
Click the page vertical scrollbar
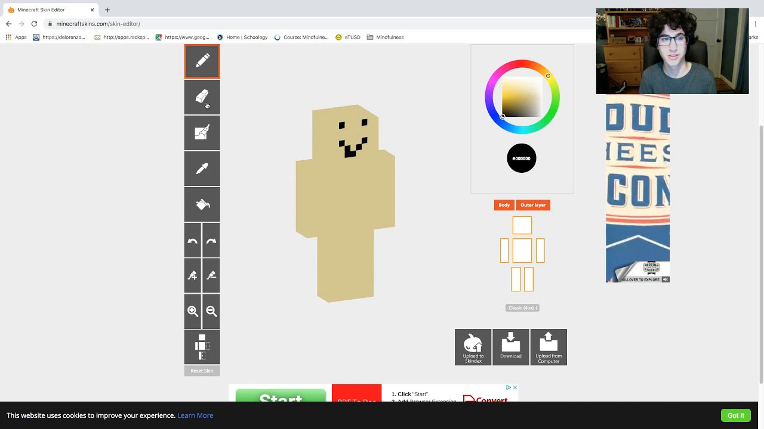(x=761, y=254)
